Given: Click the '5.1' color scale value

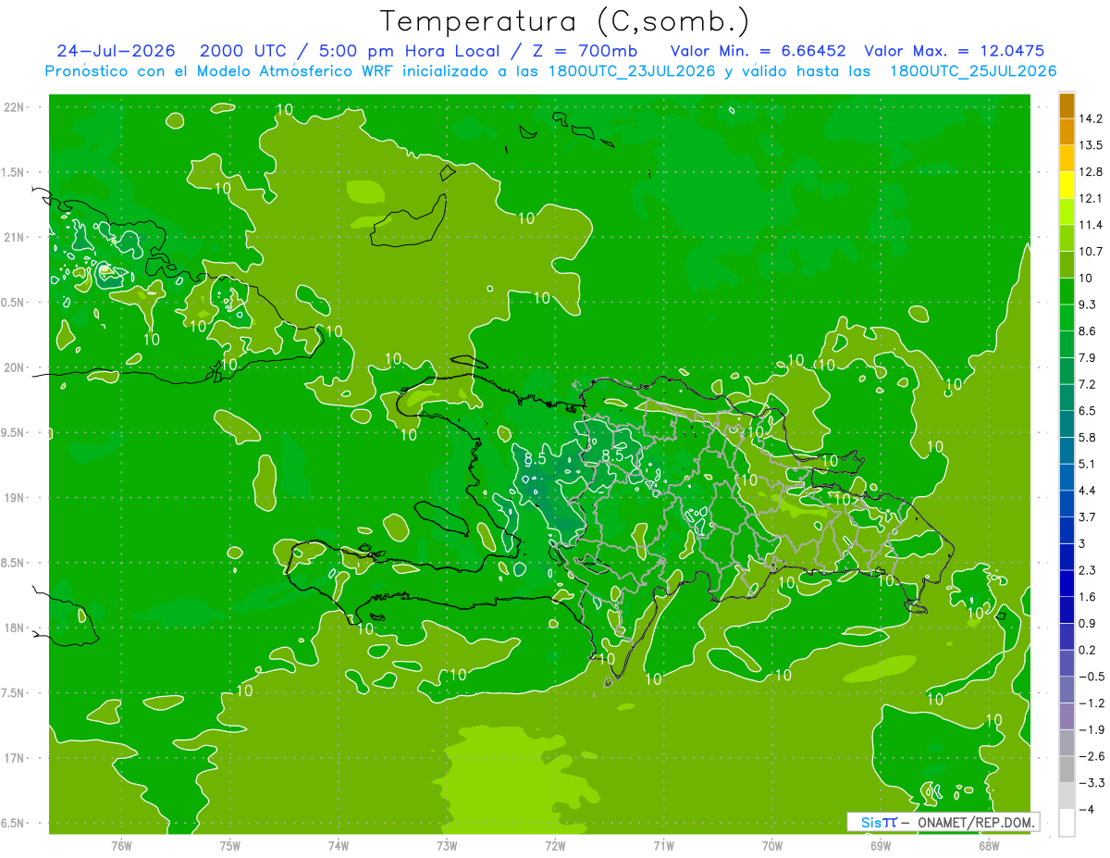Looking at the screenshot, I should click(1088, 464).
